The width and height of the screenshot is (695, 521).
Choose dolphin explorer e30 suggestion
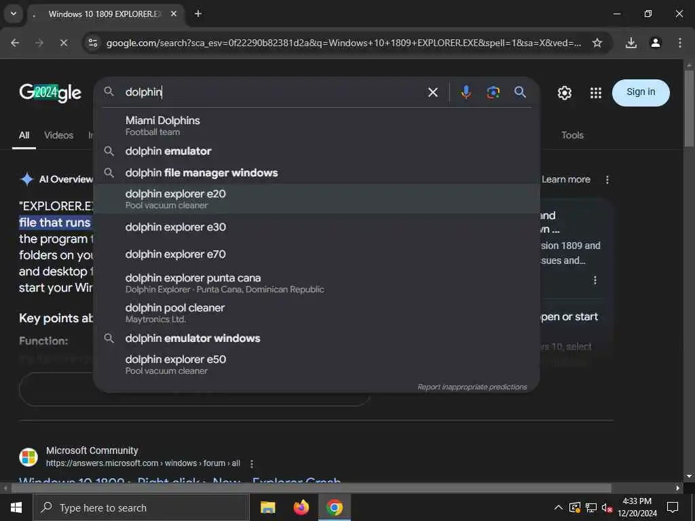click(316, 227)
